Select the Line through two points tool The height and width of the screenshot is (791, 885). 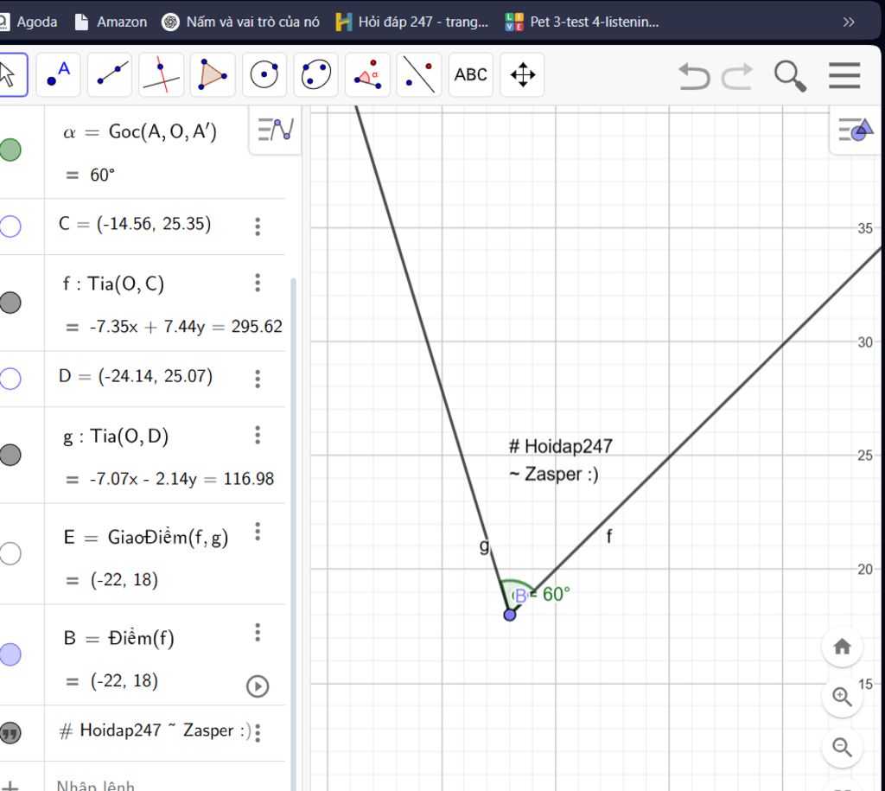110,75
